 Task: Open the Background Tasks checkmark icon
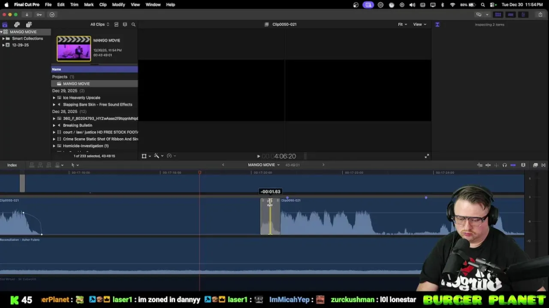click(x=52, y=15)
